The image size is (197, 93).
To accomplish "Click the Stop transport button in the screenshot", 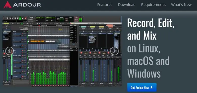I will pyautogui.click(x=23, y=18).
